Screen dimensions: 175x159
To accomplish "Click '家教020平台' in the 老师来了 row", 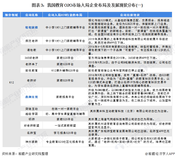I will 65,64.
